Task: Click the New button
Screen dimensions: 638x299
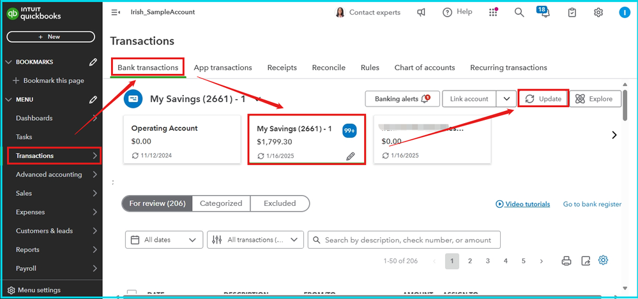Action: [x=51, y=37]
